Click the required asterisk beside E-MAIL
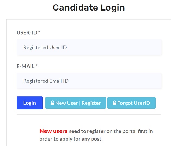This screenshot has width=176, height=146. click(37, 66)
